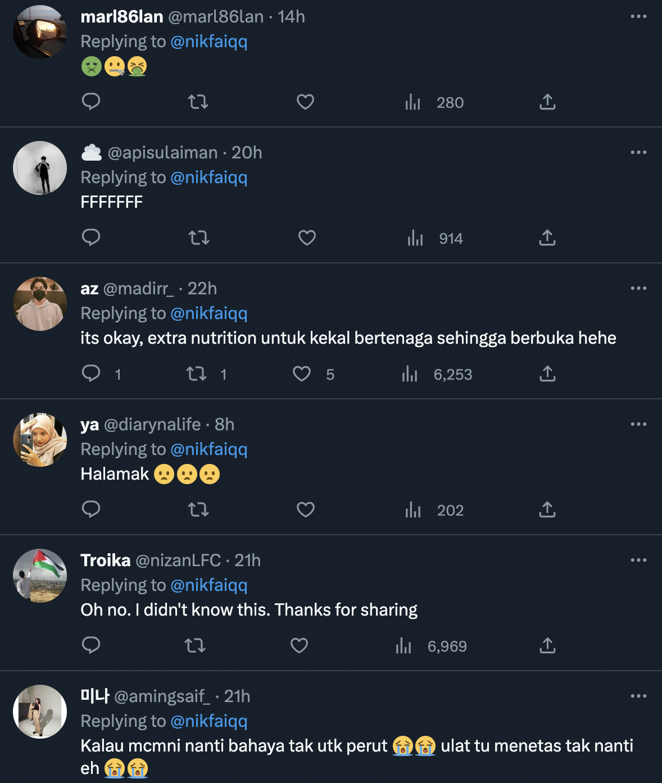
Task: Share the Halamak tweet by diarynalife
Action: click(x=547, y=509)
